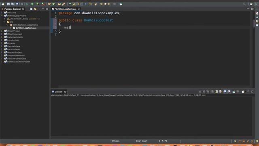Image resolution: width=259 pixels, height=146 pixels.
Task: Click Remove All Terminated Launches in Console
Action: (x=208, y=92)
